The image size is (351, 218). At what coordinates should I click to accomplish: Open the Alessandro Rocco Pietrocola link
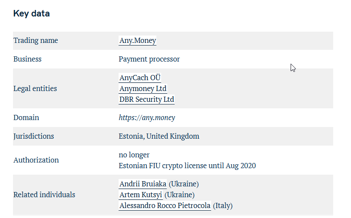(165, 205)
